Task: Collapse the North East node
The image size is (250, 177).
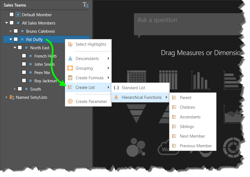Action: click(15, 48)
